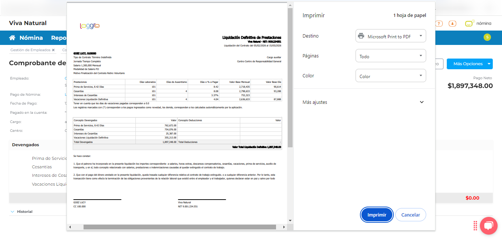Click the Viva Natural company name
Image resolution: width=502 pixels, height=239 pixels.
tap(28, 23)
